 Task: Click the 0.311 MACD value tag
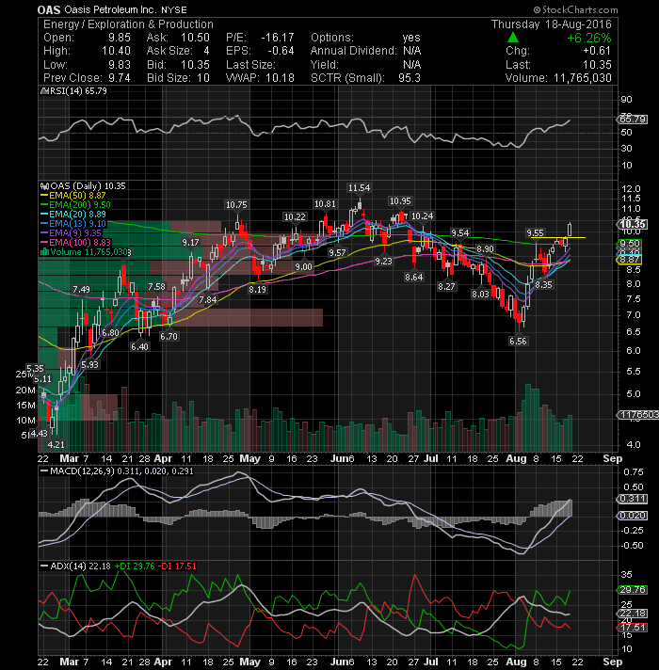pos(633,499)
